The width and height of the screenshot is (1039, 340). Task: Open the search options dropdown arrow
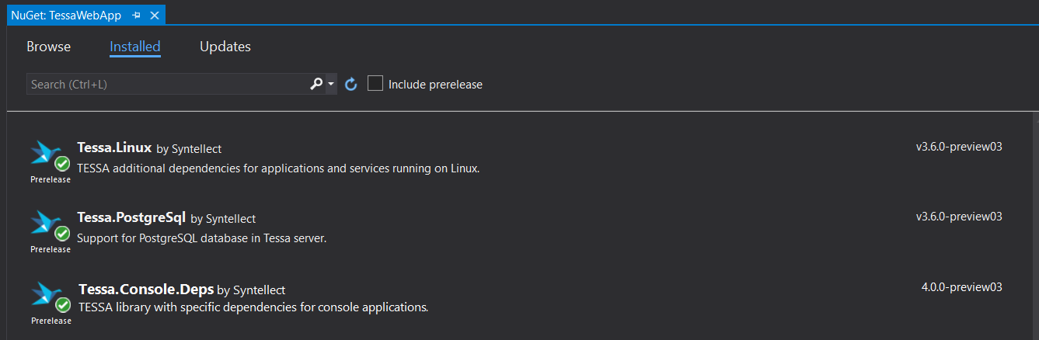pyautogui.click(x=331, y=84)
